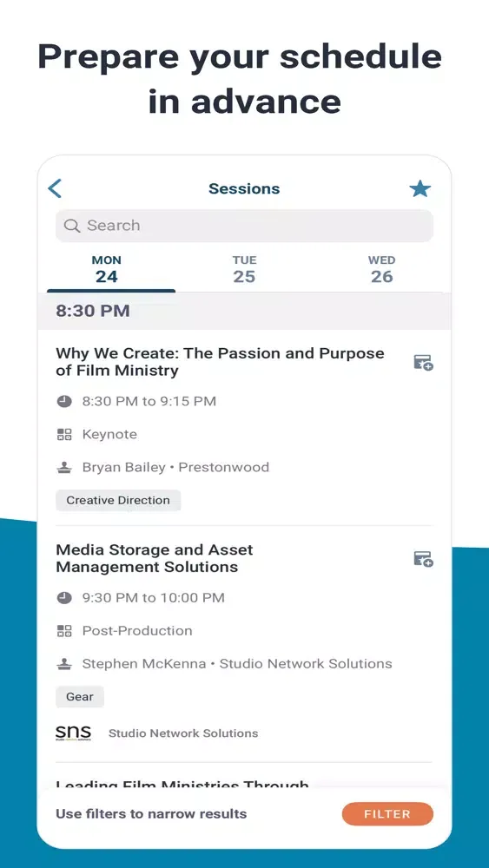The width and height of the screenshot is (489, 868).
Task: Select the Creative Direction tag
Action: [x=118, y=501]
